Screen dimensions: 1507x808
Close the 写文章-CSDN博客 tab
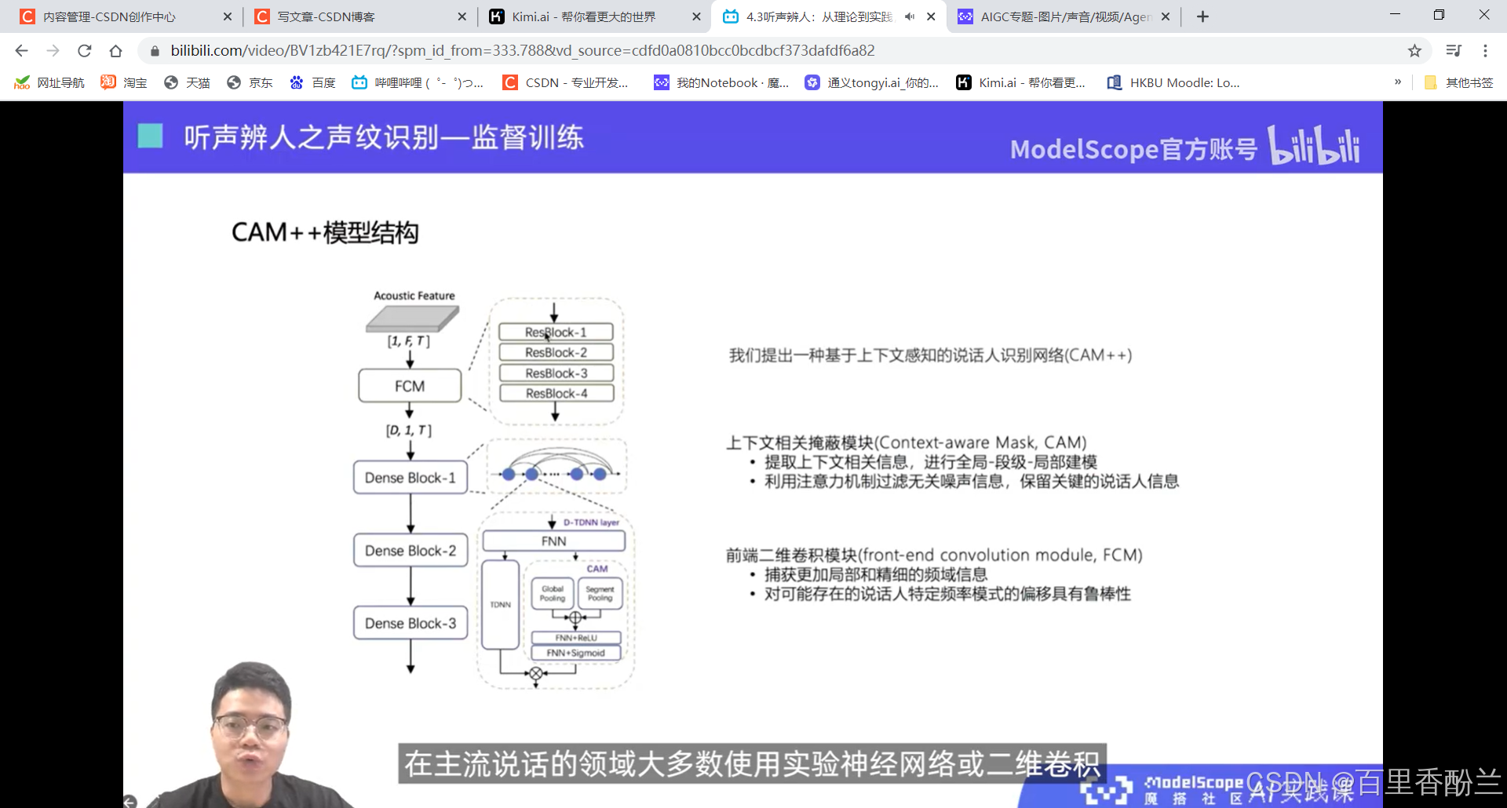coord(462,16)
